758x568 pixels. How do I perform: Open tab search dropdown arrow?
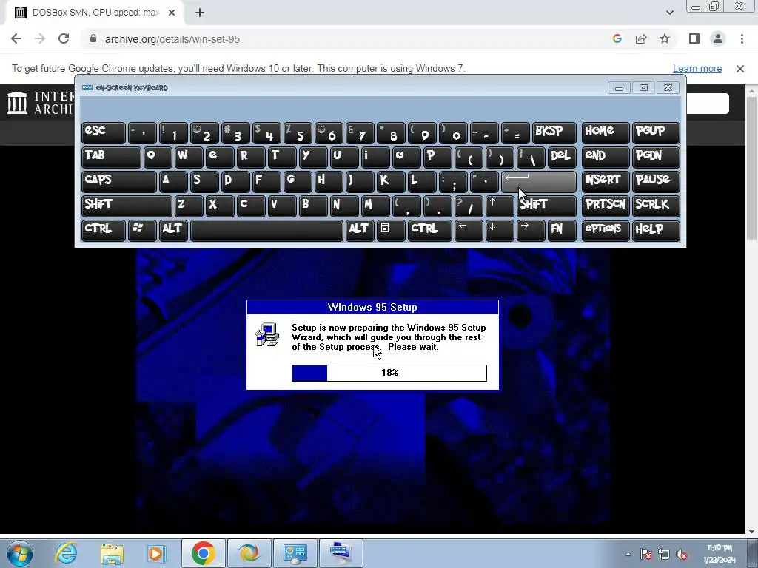point(669,13)
